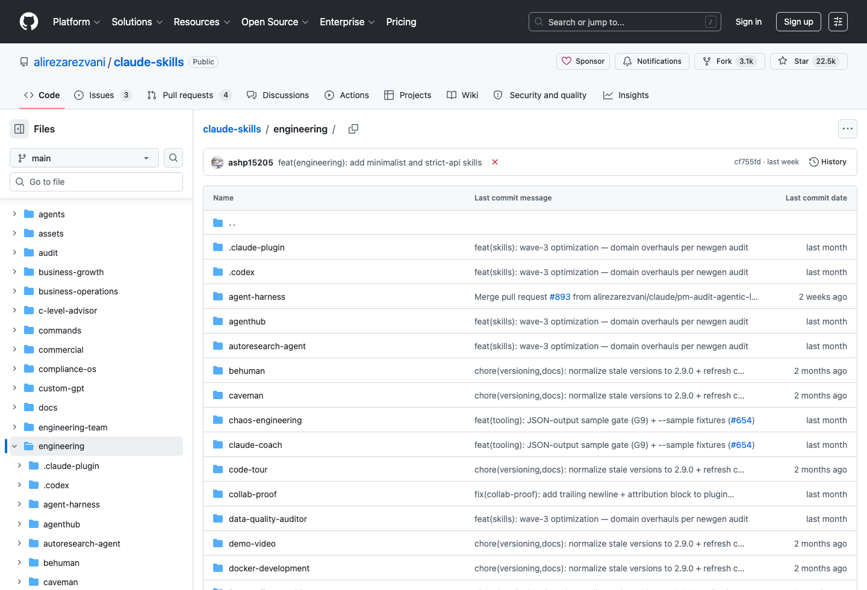Switch to the Code tab
The height and width of the screenshot is (590, 867).
(x=42, y=95)
